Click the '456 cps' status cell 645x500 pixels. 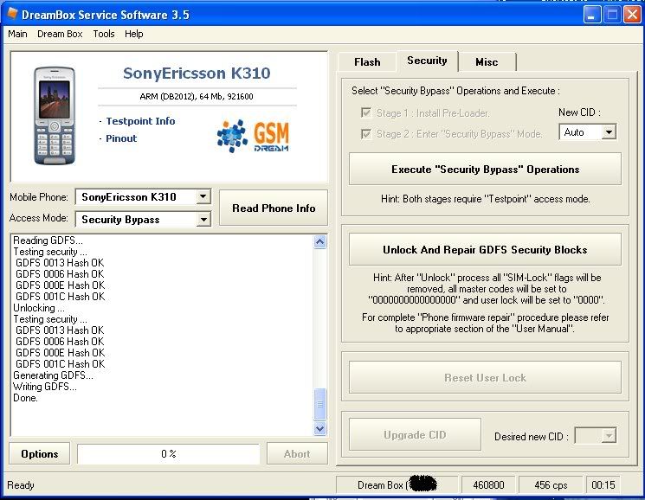[x=551, y=485]
